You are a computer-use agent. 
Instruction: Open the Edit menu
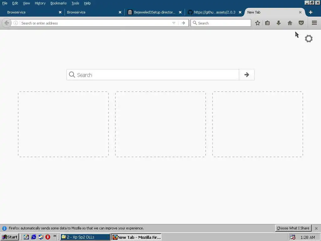click(x=15, y=3)
